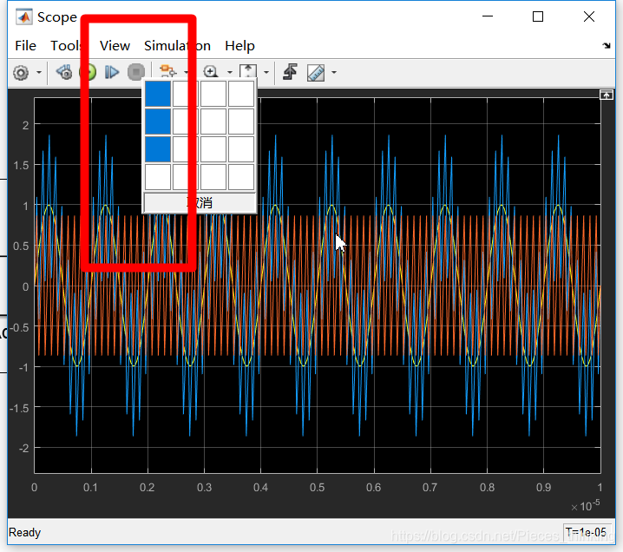Image resolution: width=623 pixels, height=552 pixels.
Task: Expand the dropdown beside the measurements ruler icon
Action: click(x=334, y=72)
